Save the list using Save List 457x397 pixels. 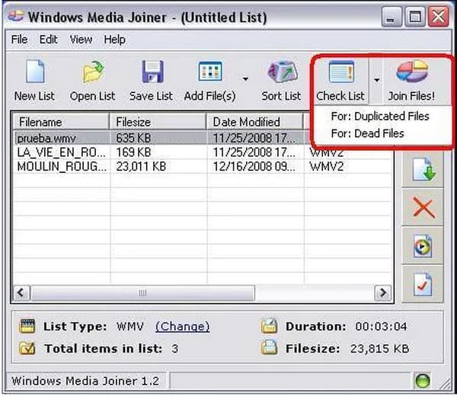tap(151, 80)
